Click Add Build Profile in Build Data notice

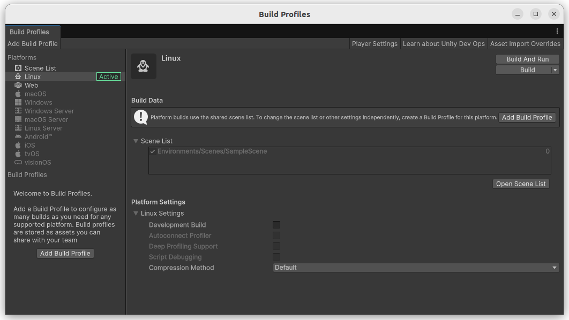(527, 117)
